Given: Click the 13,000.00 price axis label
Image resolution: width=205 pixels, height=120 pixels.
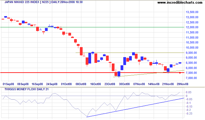Looking at the screenshot, I should click(x=192, y=17).
